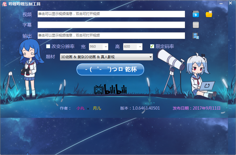Enable the 改变分辨率 checkbox
The image size is (236, 155).
pyautogui.click(x=48, y=46)
